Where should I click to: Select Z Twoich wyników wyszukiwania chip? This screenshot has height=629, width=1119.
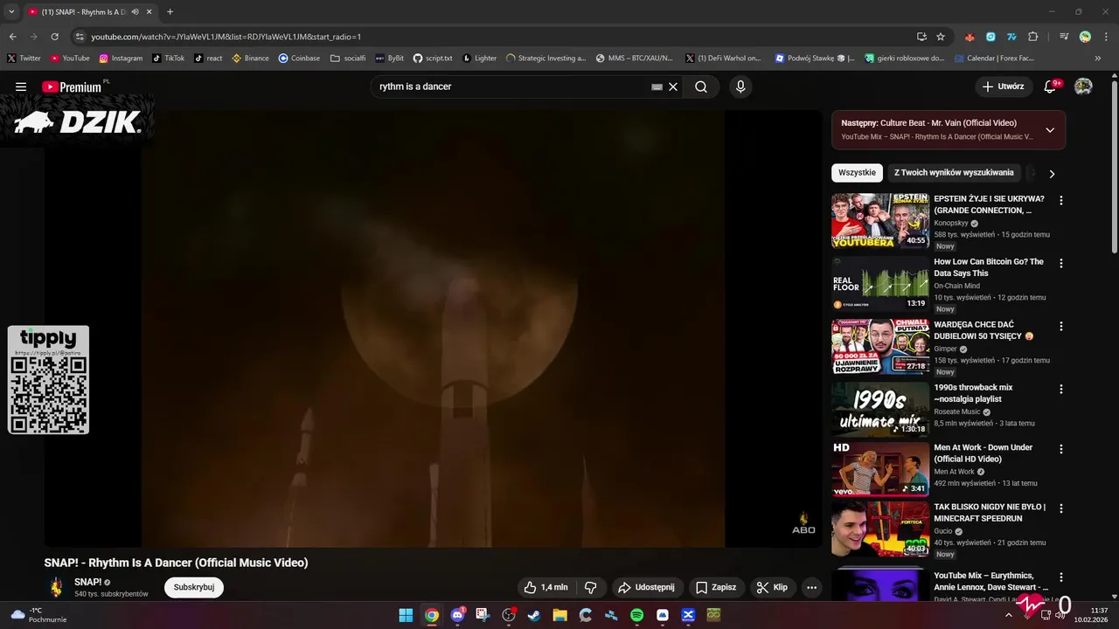[x=954, y=173]
